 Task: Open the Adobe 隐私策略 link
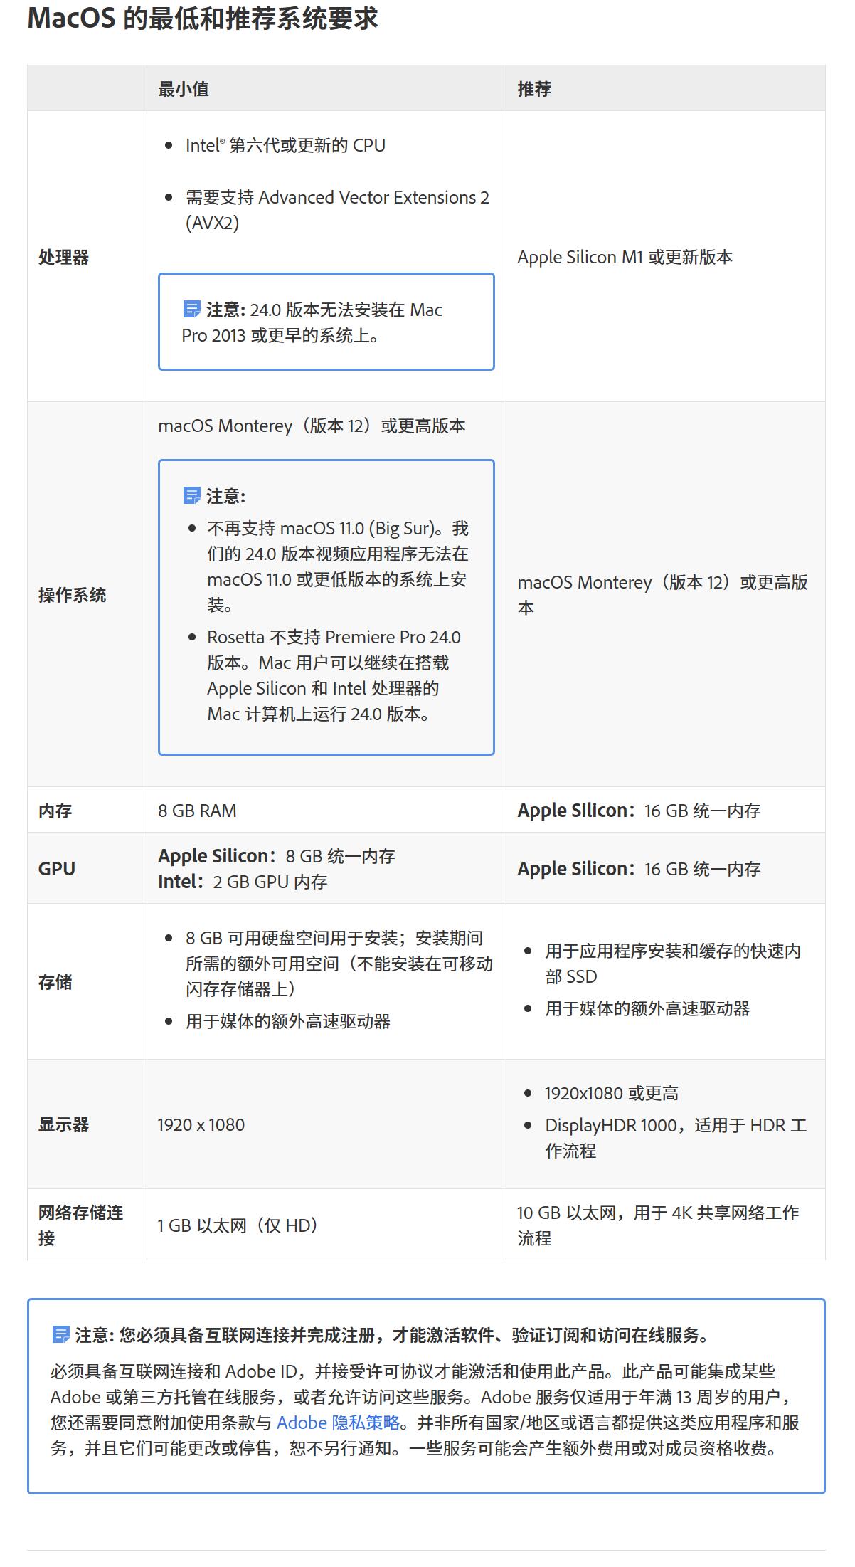(x=338, y=1423)
